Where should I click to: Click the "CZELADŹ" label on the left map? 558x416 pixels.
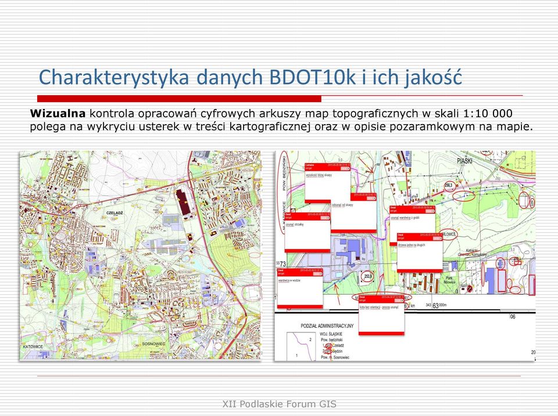coord(115,212)
